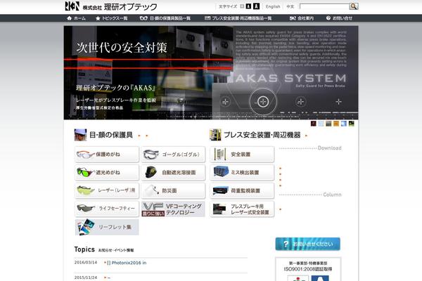The width and height of the screenshot is (422, 281).
Task: Click the leaflet stack icon on リーフレット集
Action: click(x=87, y=227)
